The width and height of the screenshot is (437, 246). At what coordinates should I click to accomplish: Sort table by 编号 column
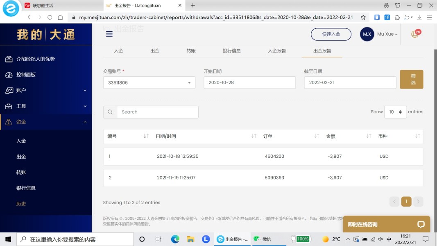[x=146, y=136]
